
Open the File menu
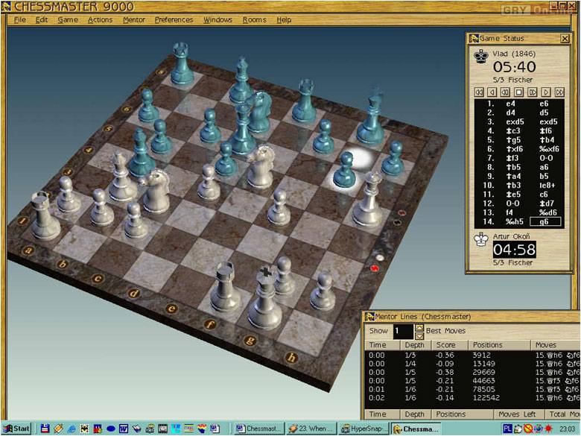point(19,19)
